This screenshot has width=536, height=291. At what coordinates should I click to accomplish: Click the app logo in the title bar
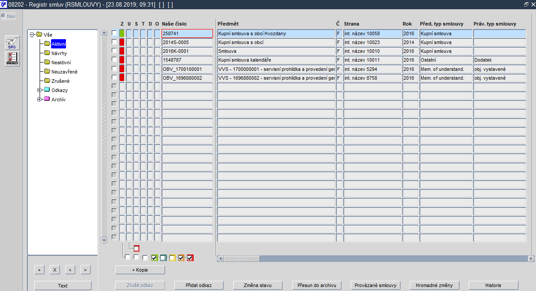(4, 4)
